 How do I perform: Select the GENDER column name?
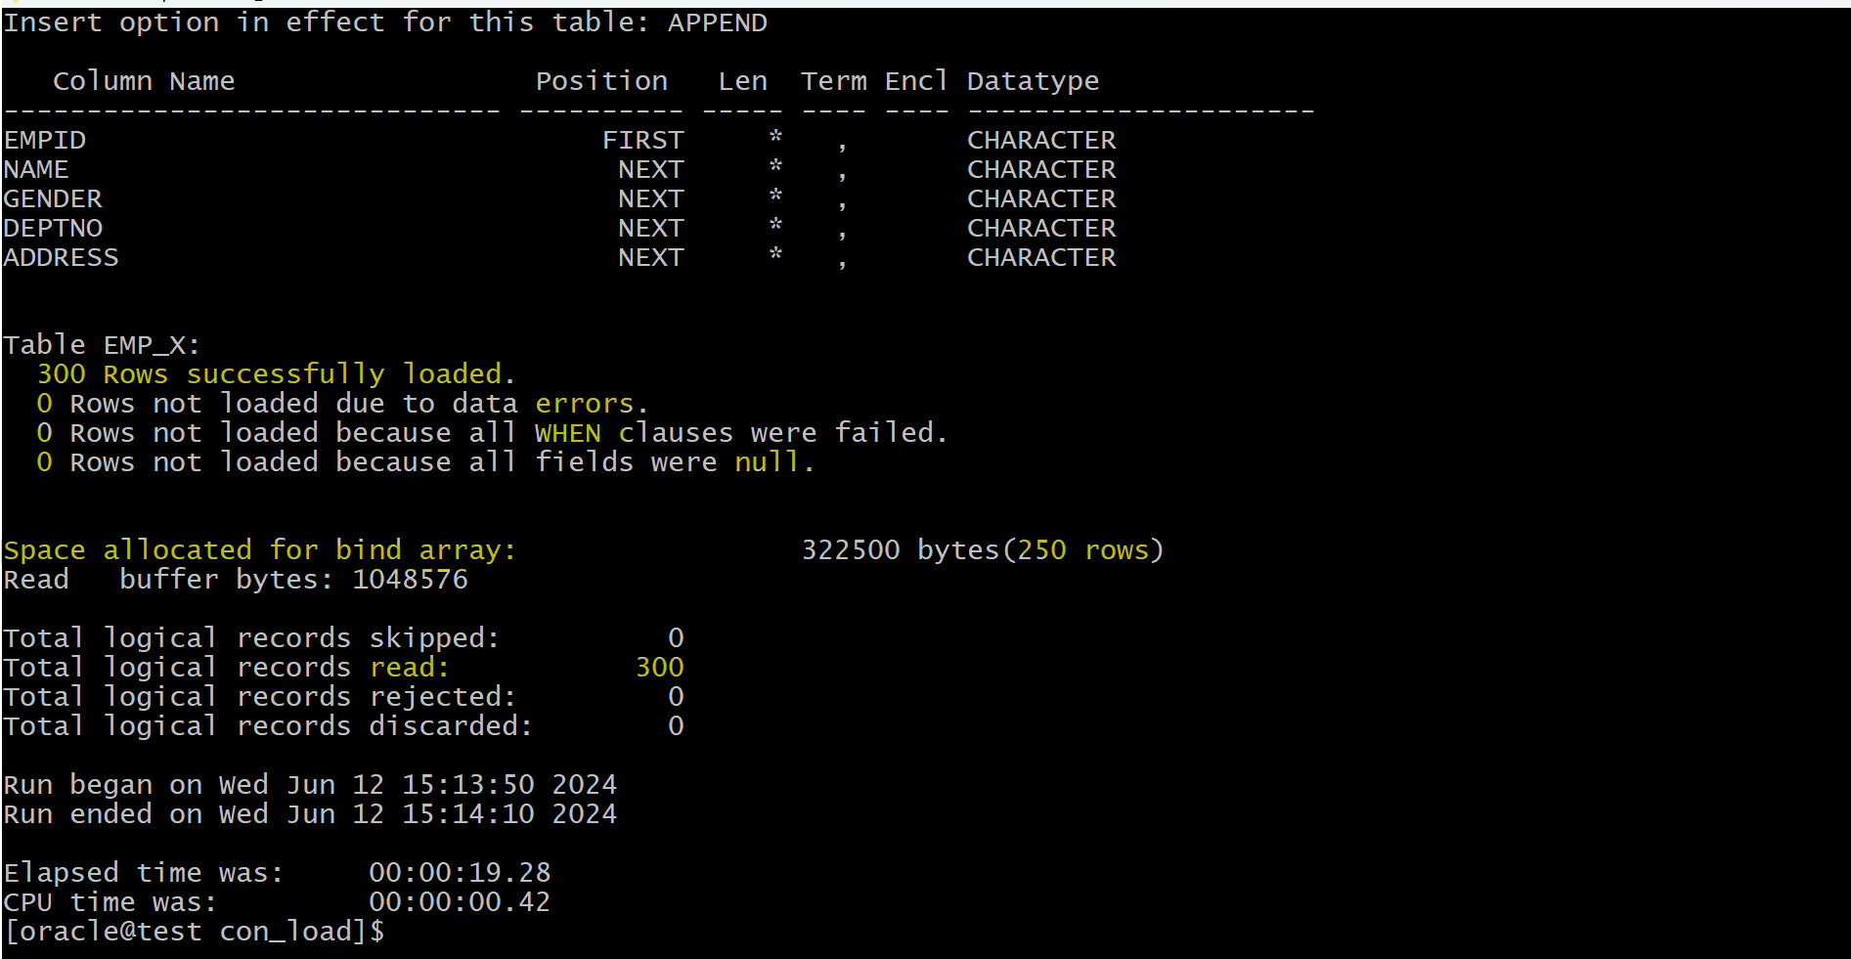53,198
